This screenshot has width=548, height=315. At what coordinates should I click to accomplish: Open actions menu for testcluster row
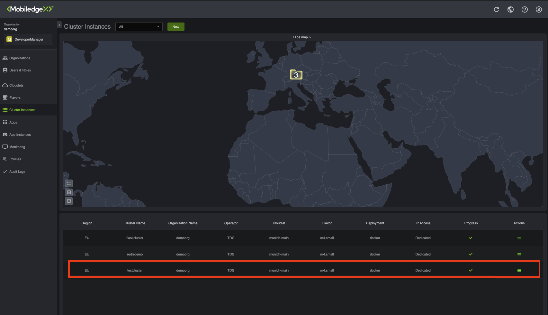coord(519,270)
